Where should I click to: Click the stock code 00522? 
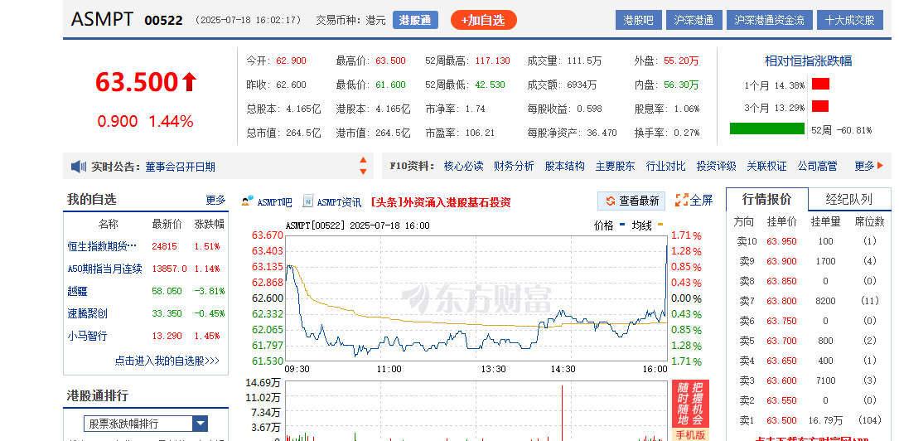163,20
